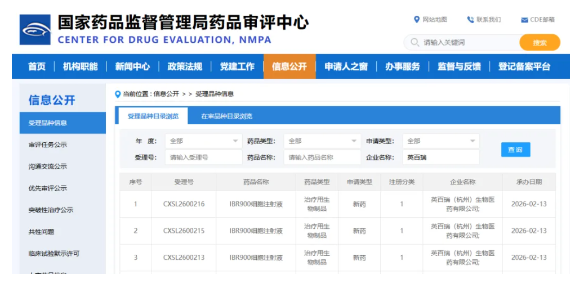Focus the 受理号 input field

click(204, 157)
